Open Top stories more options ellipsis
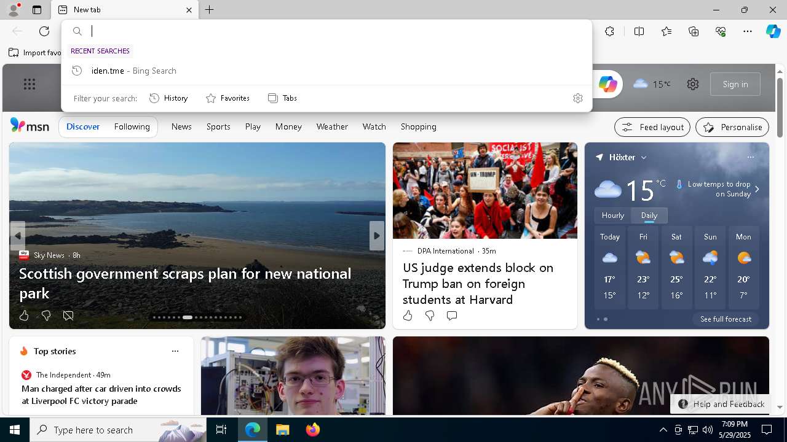Viewport: 787px width, 442px height. [175, 351]
